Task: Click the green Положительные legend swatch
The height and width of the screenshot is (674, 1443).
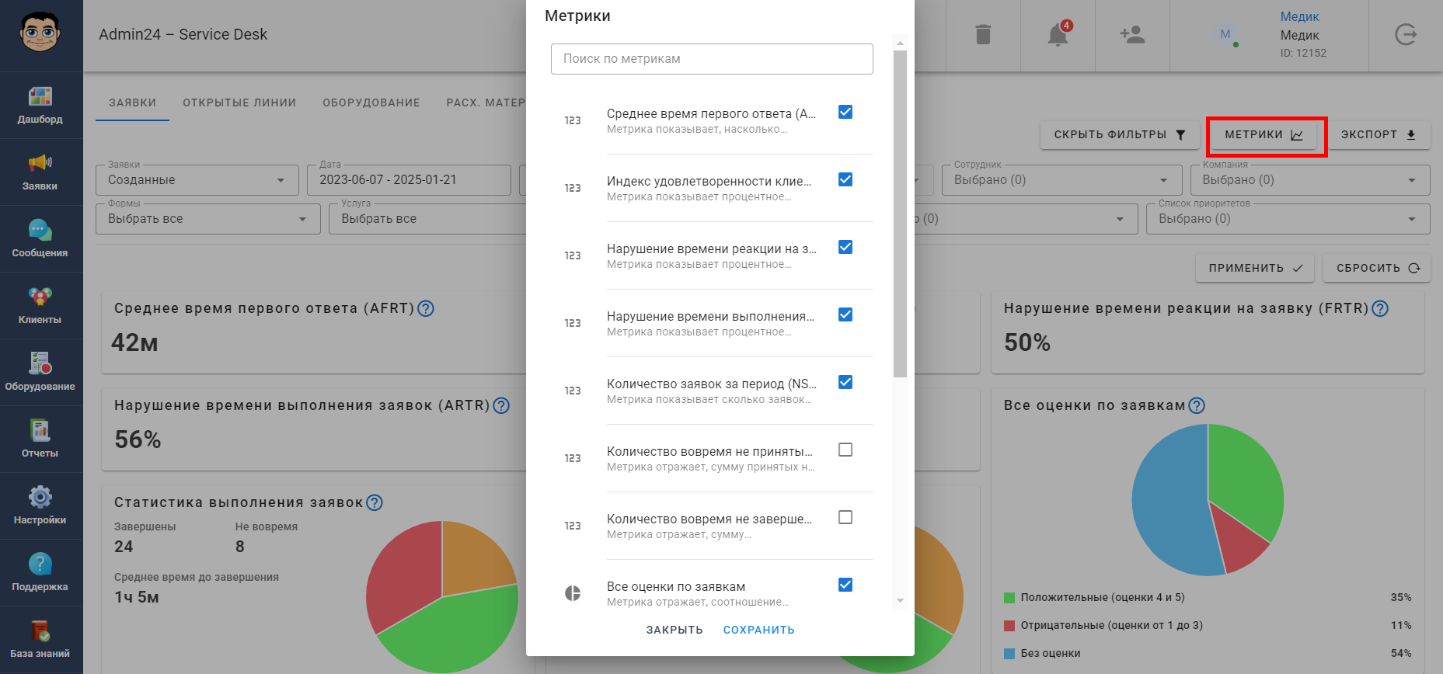Action: point(1009,598)
